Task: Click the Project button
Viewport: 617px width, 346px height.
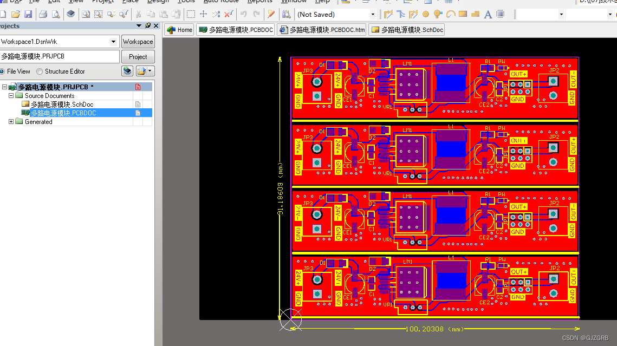Action: point(138,57)
